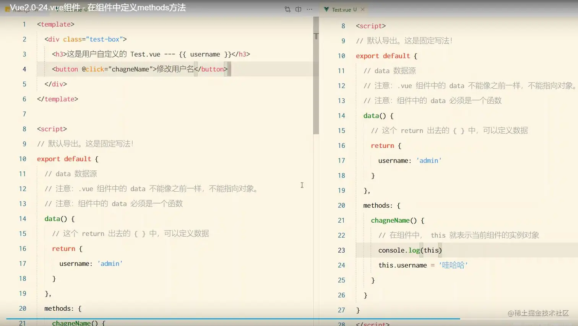Click <script> on line 8 of right editor
The image size is (578, 326).
(x=371, y=26)
